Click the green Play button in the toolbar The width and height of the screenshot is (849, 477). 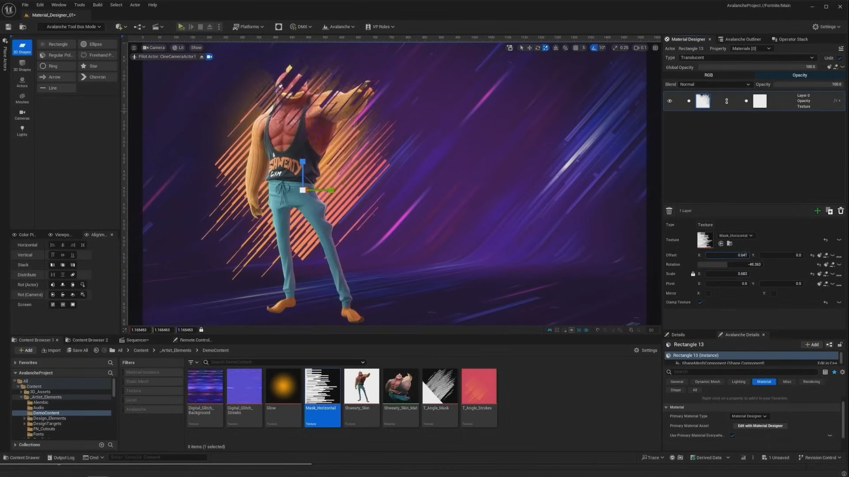coord(181,26)
